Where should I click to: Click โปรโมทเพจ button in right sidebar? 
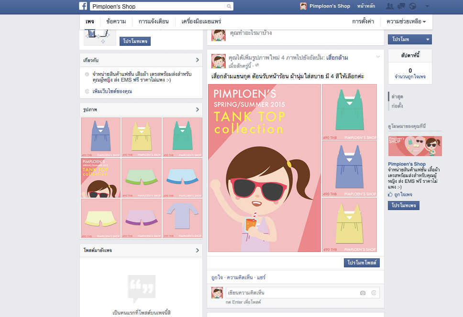coord(404,205)
